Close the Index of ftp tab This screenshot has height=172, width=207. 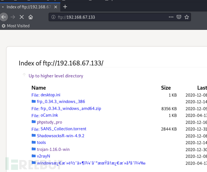56,7
